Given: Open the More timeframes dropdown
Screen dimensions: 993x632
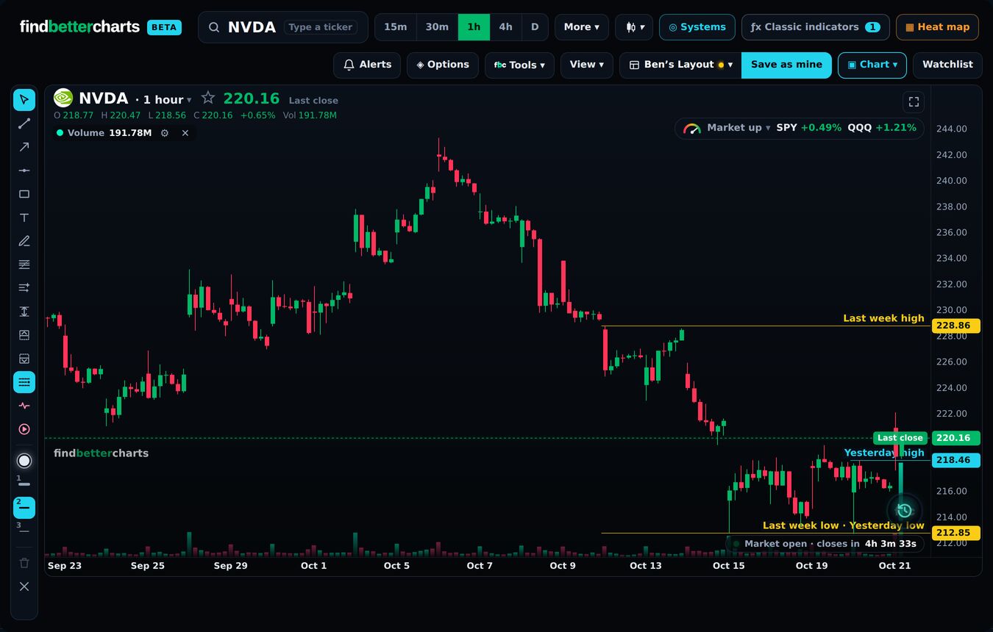Looking at the screenshot, I should (582, 27).
